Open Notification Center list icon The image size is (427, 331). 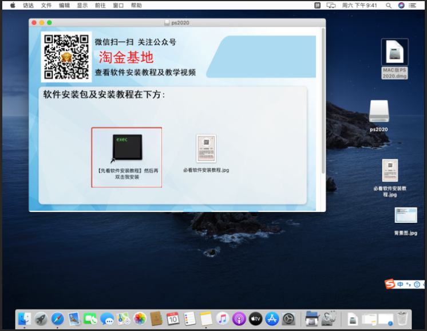pos(413,6)
